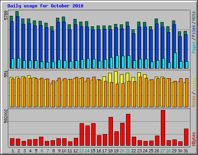The height and width of the screenshot is (155, 198).
Task: Click the 5789 hits axis value
Action: (6, 15)
